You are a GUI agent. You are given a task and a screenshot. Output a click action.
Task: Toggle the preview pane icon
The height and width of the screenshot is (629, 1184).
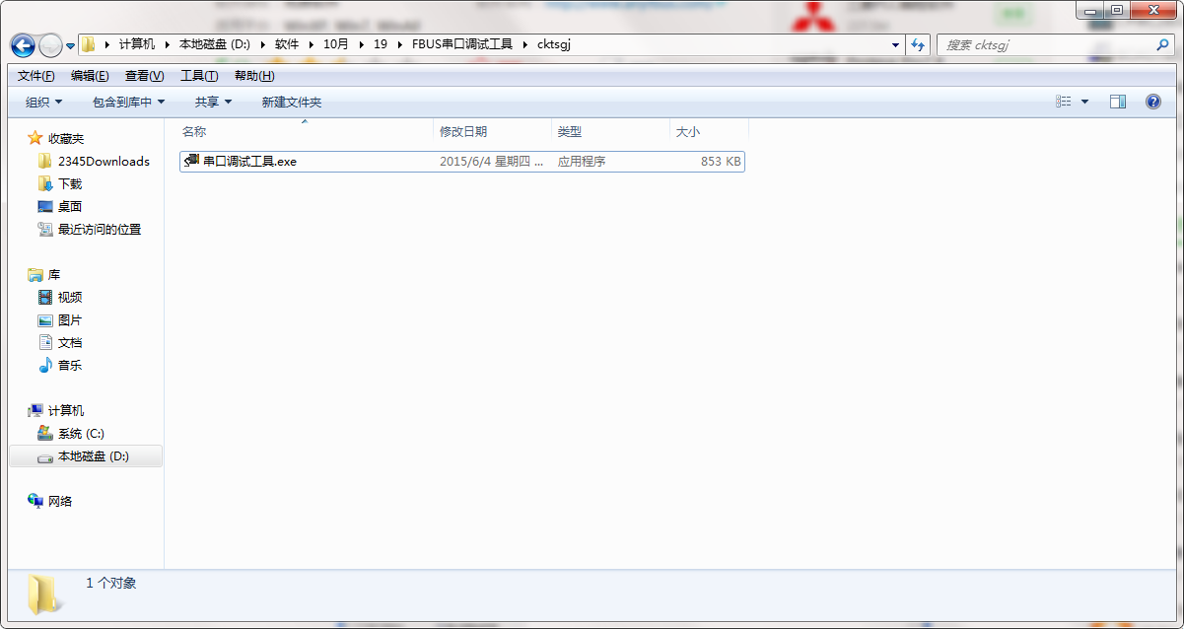pyautogui.click(x=1117, y=102)
